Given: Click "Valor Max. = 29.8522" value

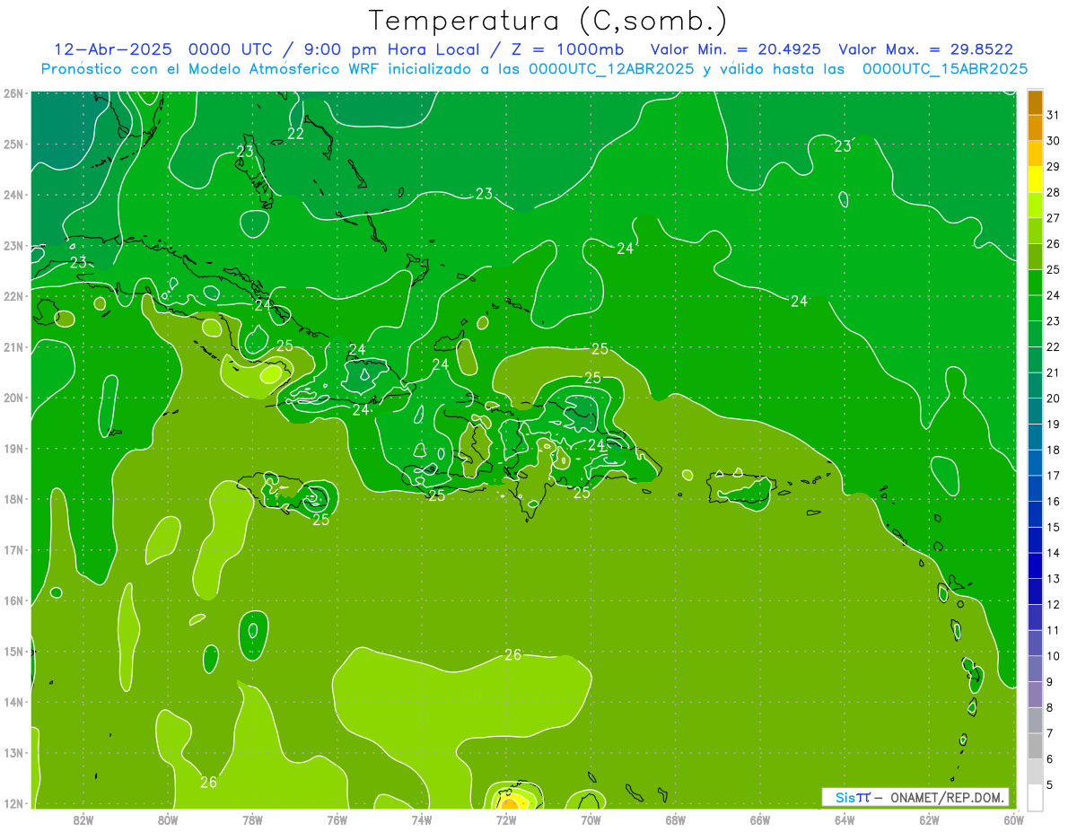Looking at the screenshot, I should click(x=926, y=49).
